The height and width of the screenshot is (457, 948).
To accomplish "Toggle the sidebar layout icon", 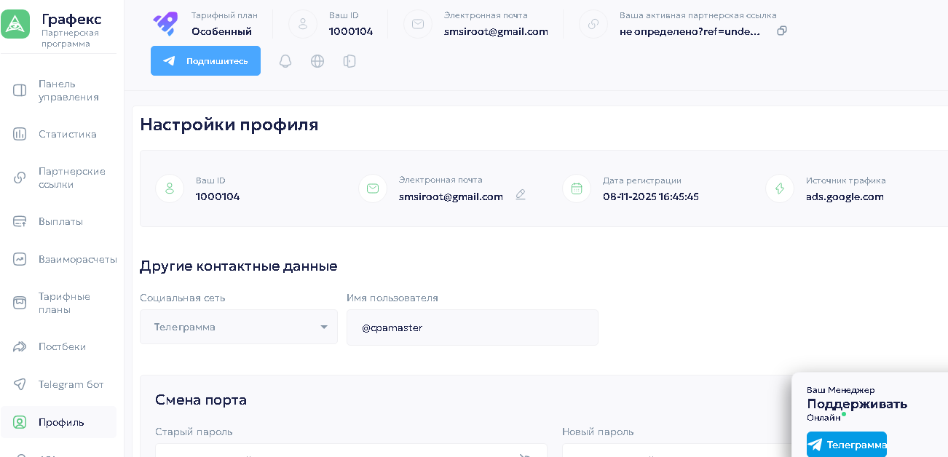I will click(349, 61).
